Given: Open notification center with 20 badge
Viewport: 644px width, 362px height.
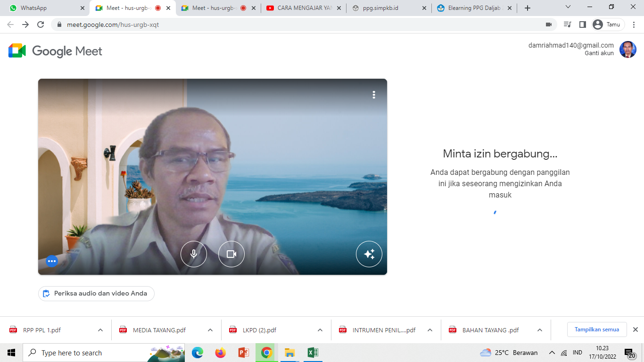Looking at the screenshot, I should coord(630,353).
